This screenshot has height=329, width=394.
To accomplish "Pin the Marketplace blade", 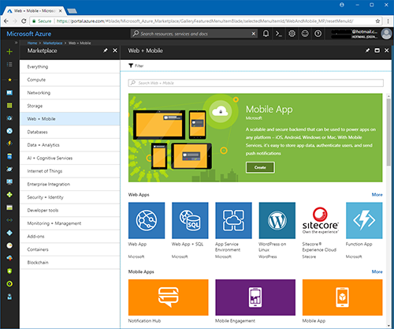I will 106,50.
